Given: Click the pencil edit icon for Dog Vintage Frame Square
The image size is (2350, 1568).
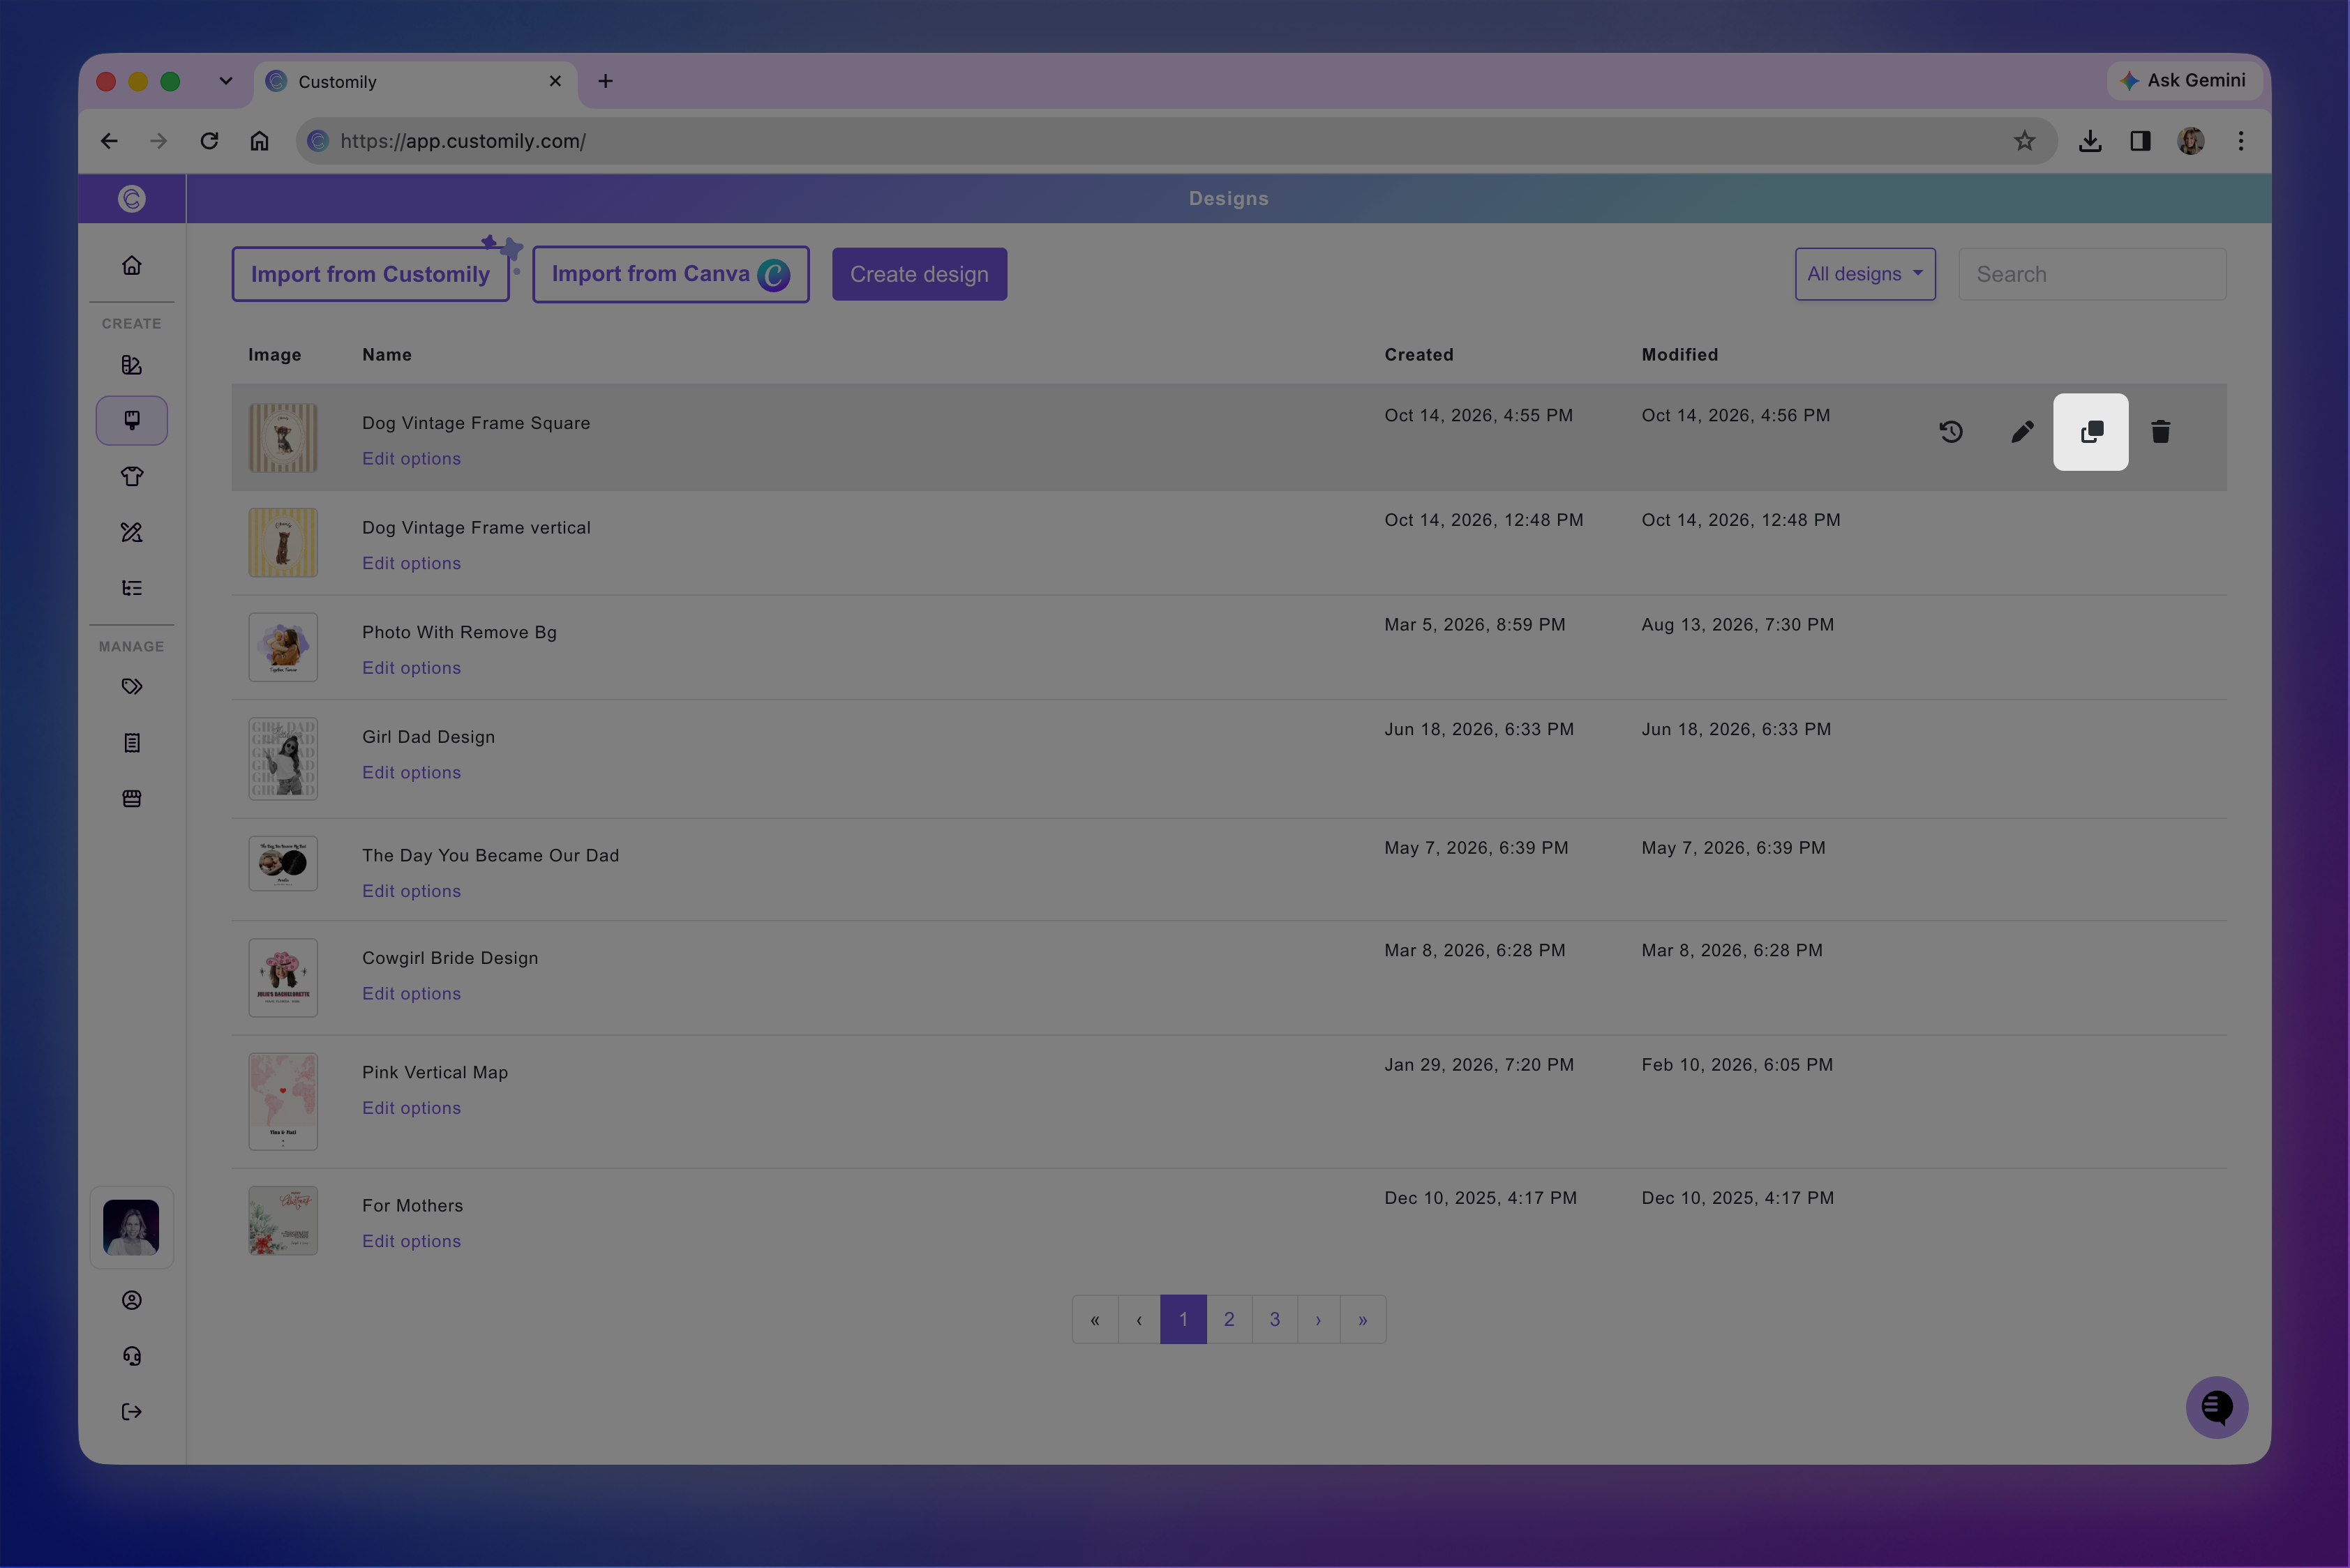Looking at the screenshot, I should point(2022,432).
